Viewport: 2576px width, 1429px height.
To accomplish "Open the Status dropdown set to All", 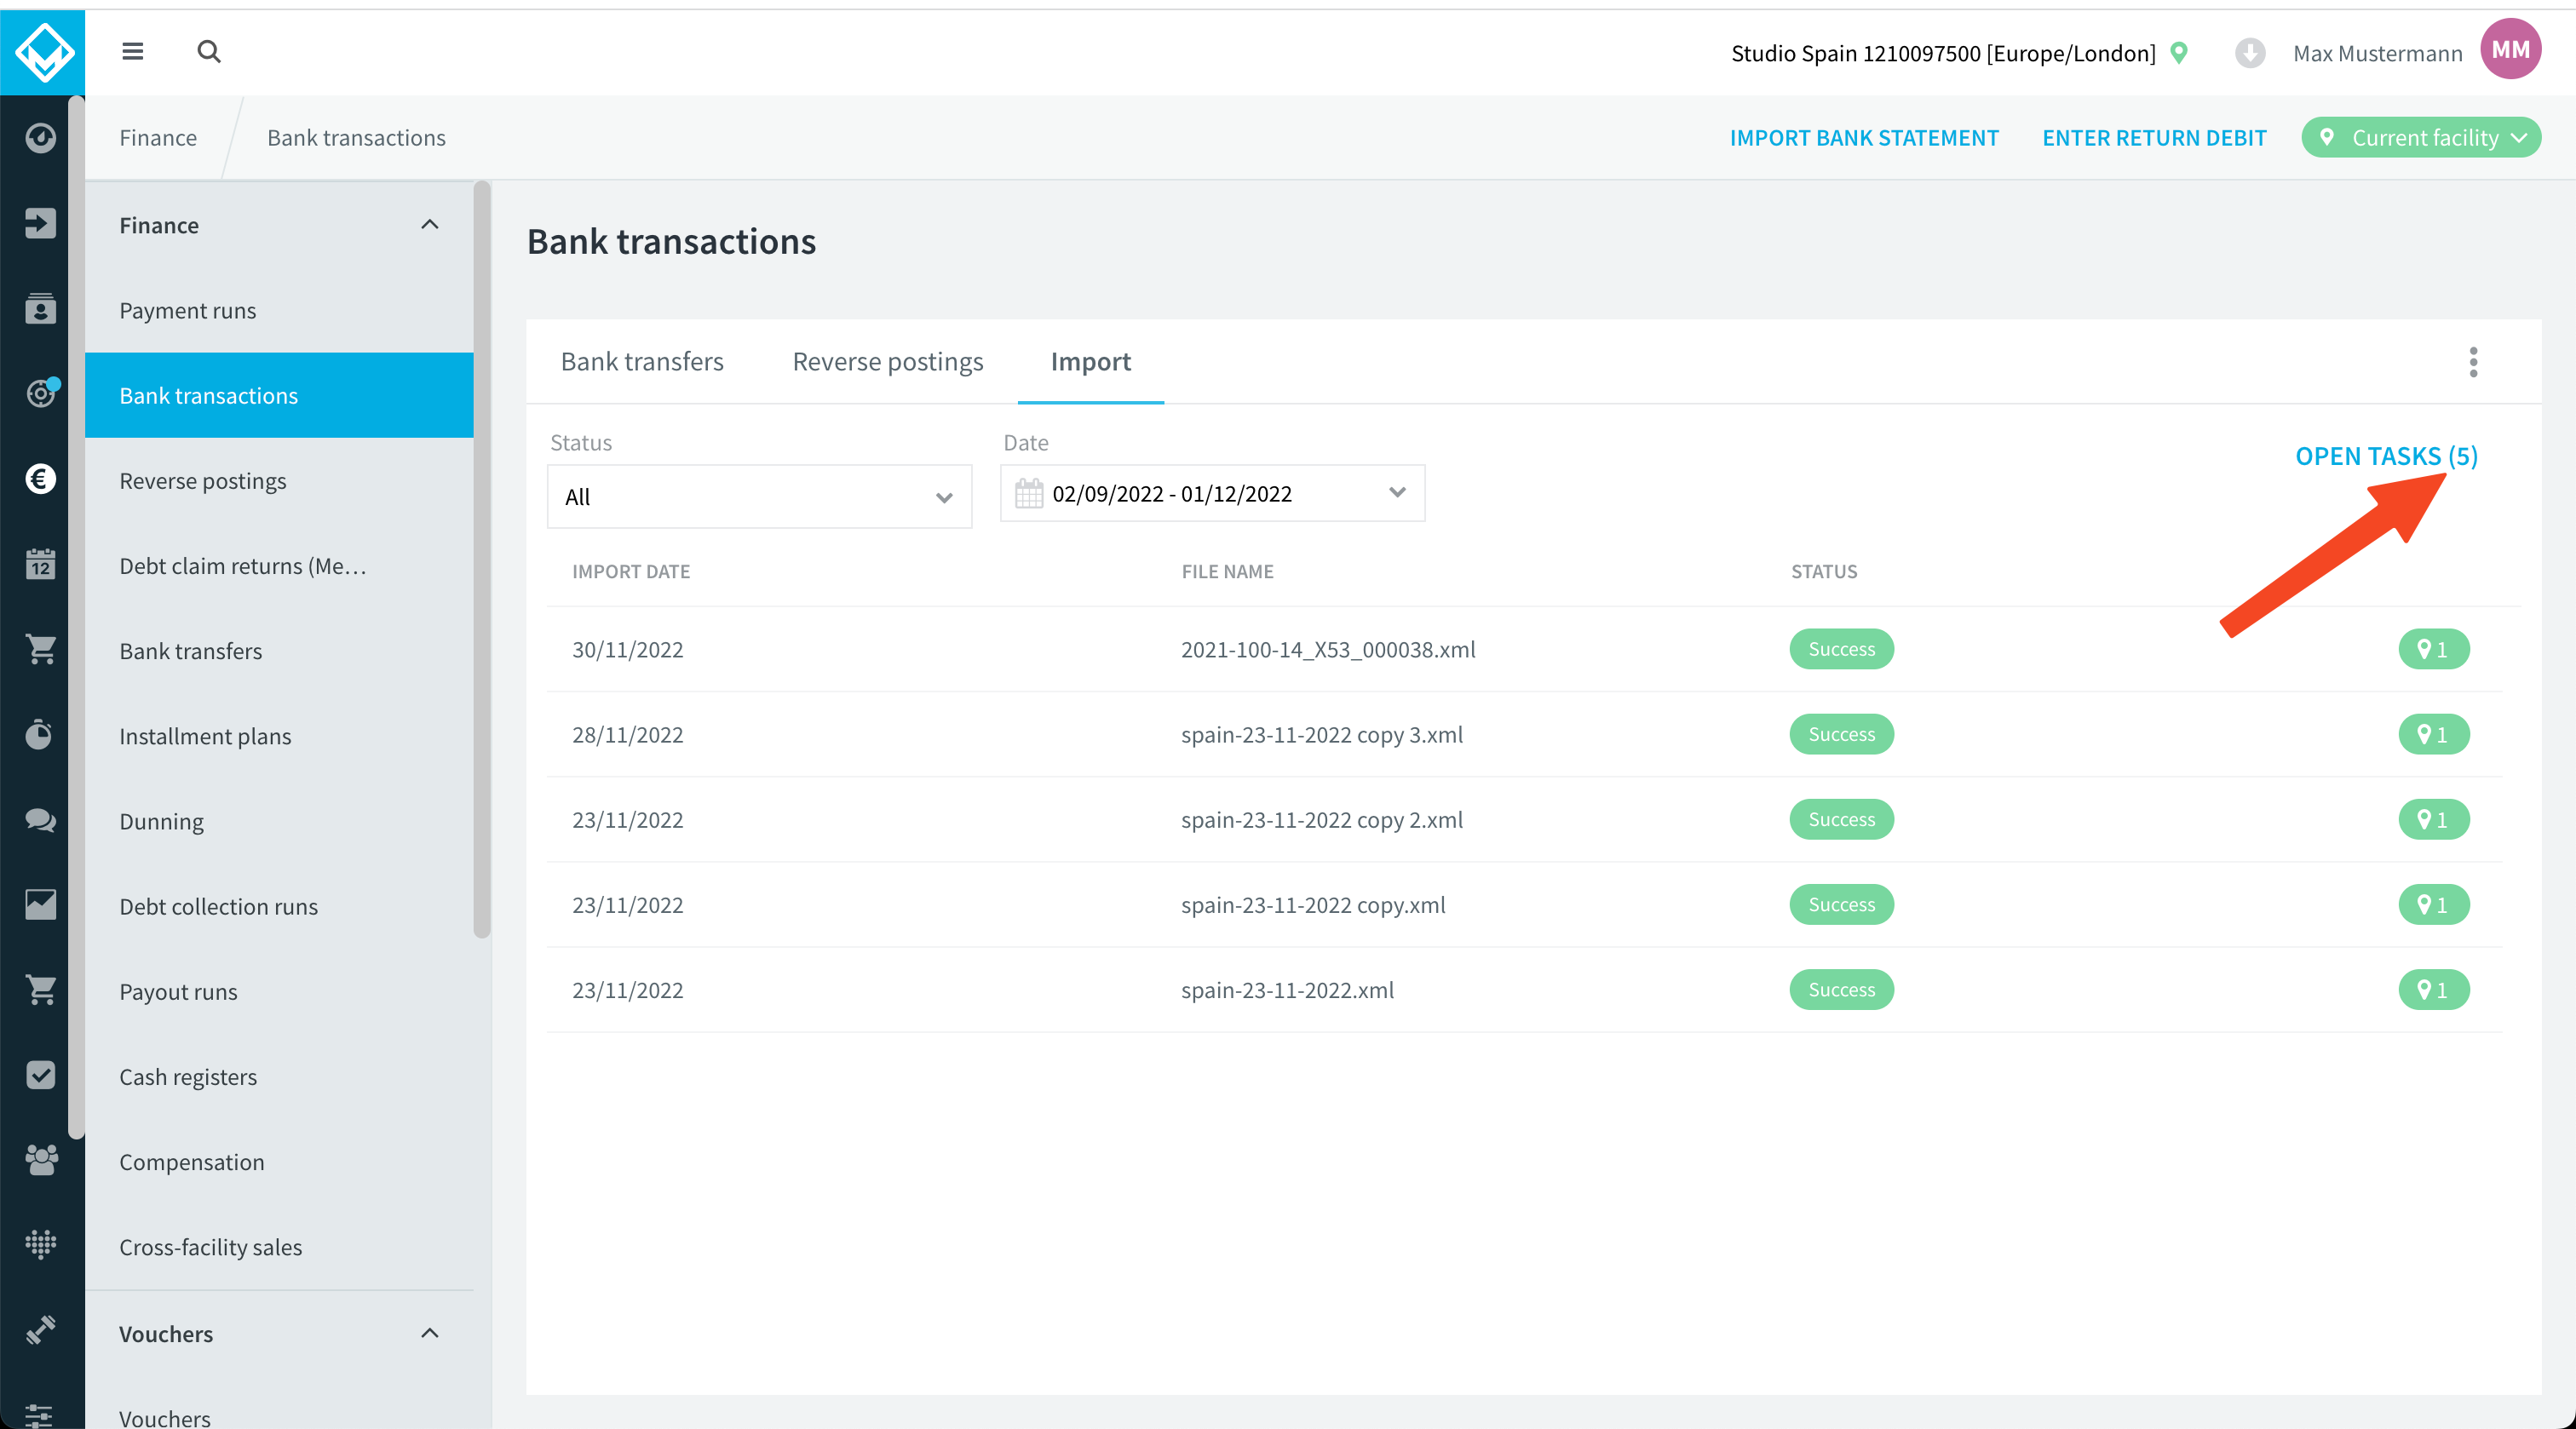I will [759, 496].
